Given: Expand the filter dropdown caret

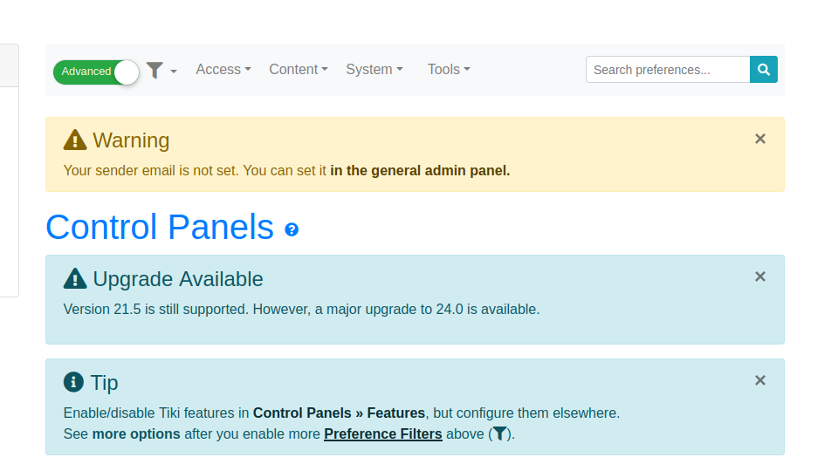Looking at the screenshot, I should coord(174,71).
